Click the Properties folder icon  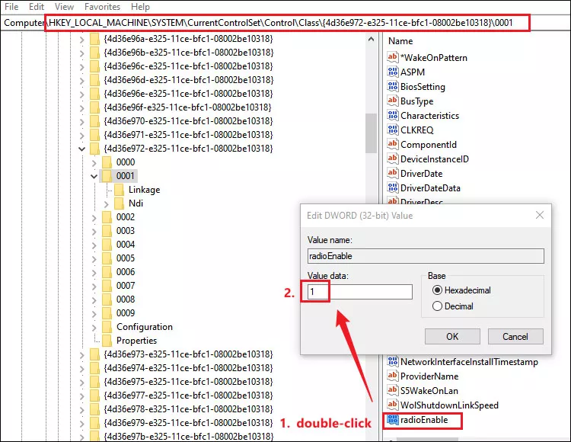107,341
